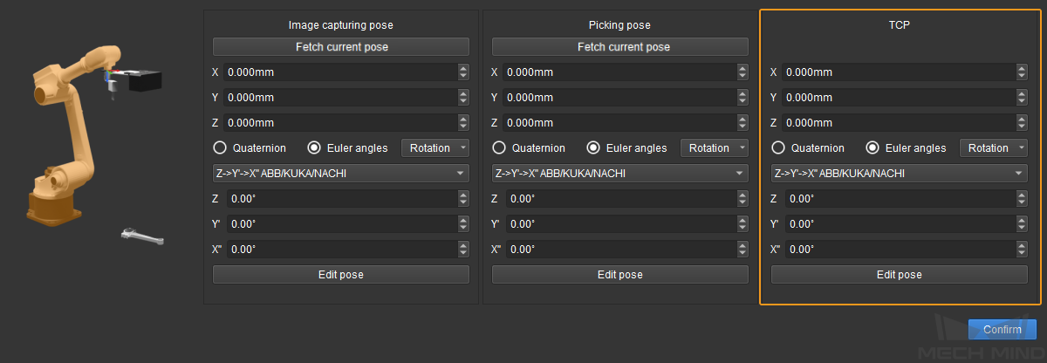Click Y' angle stepper in Picking pose

coord(742,224)
